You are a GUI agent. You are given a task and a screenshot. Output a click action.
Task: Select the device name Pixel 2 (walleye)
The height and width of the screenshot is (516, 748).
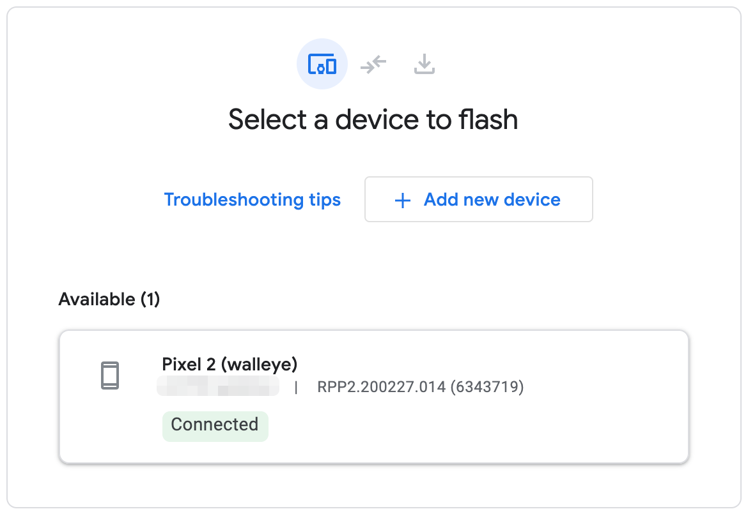coord(230,364)
